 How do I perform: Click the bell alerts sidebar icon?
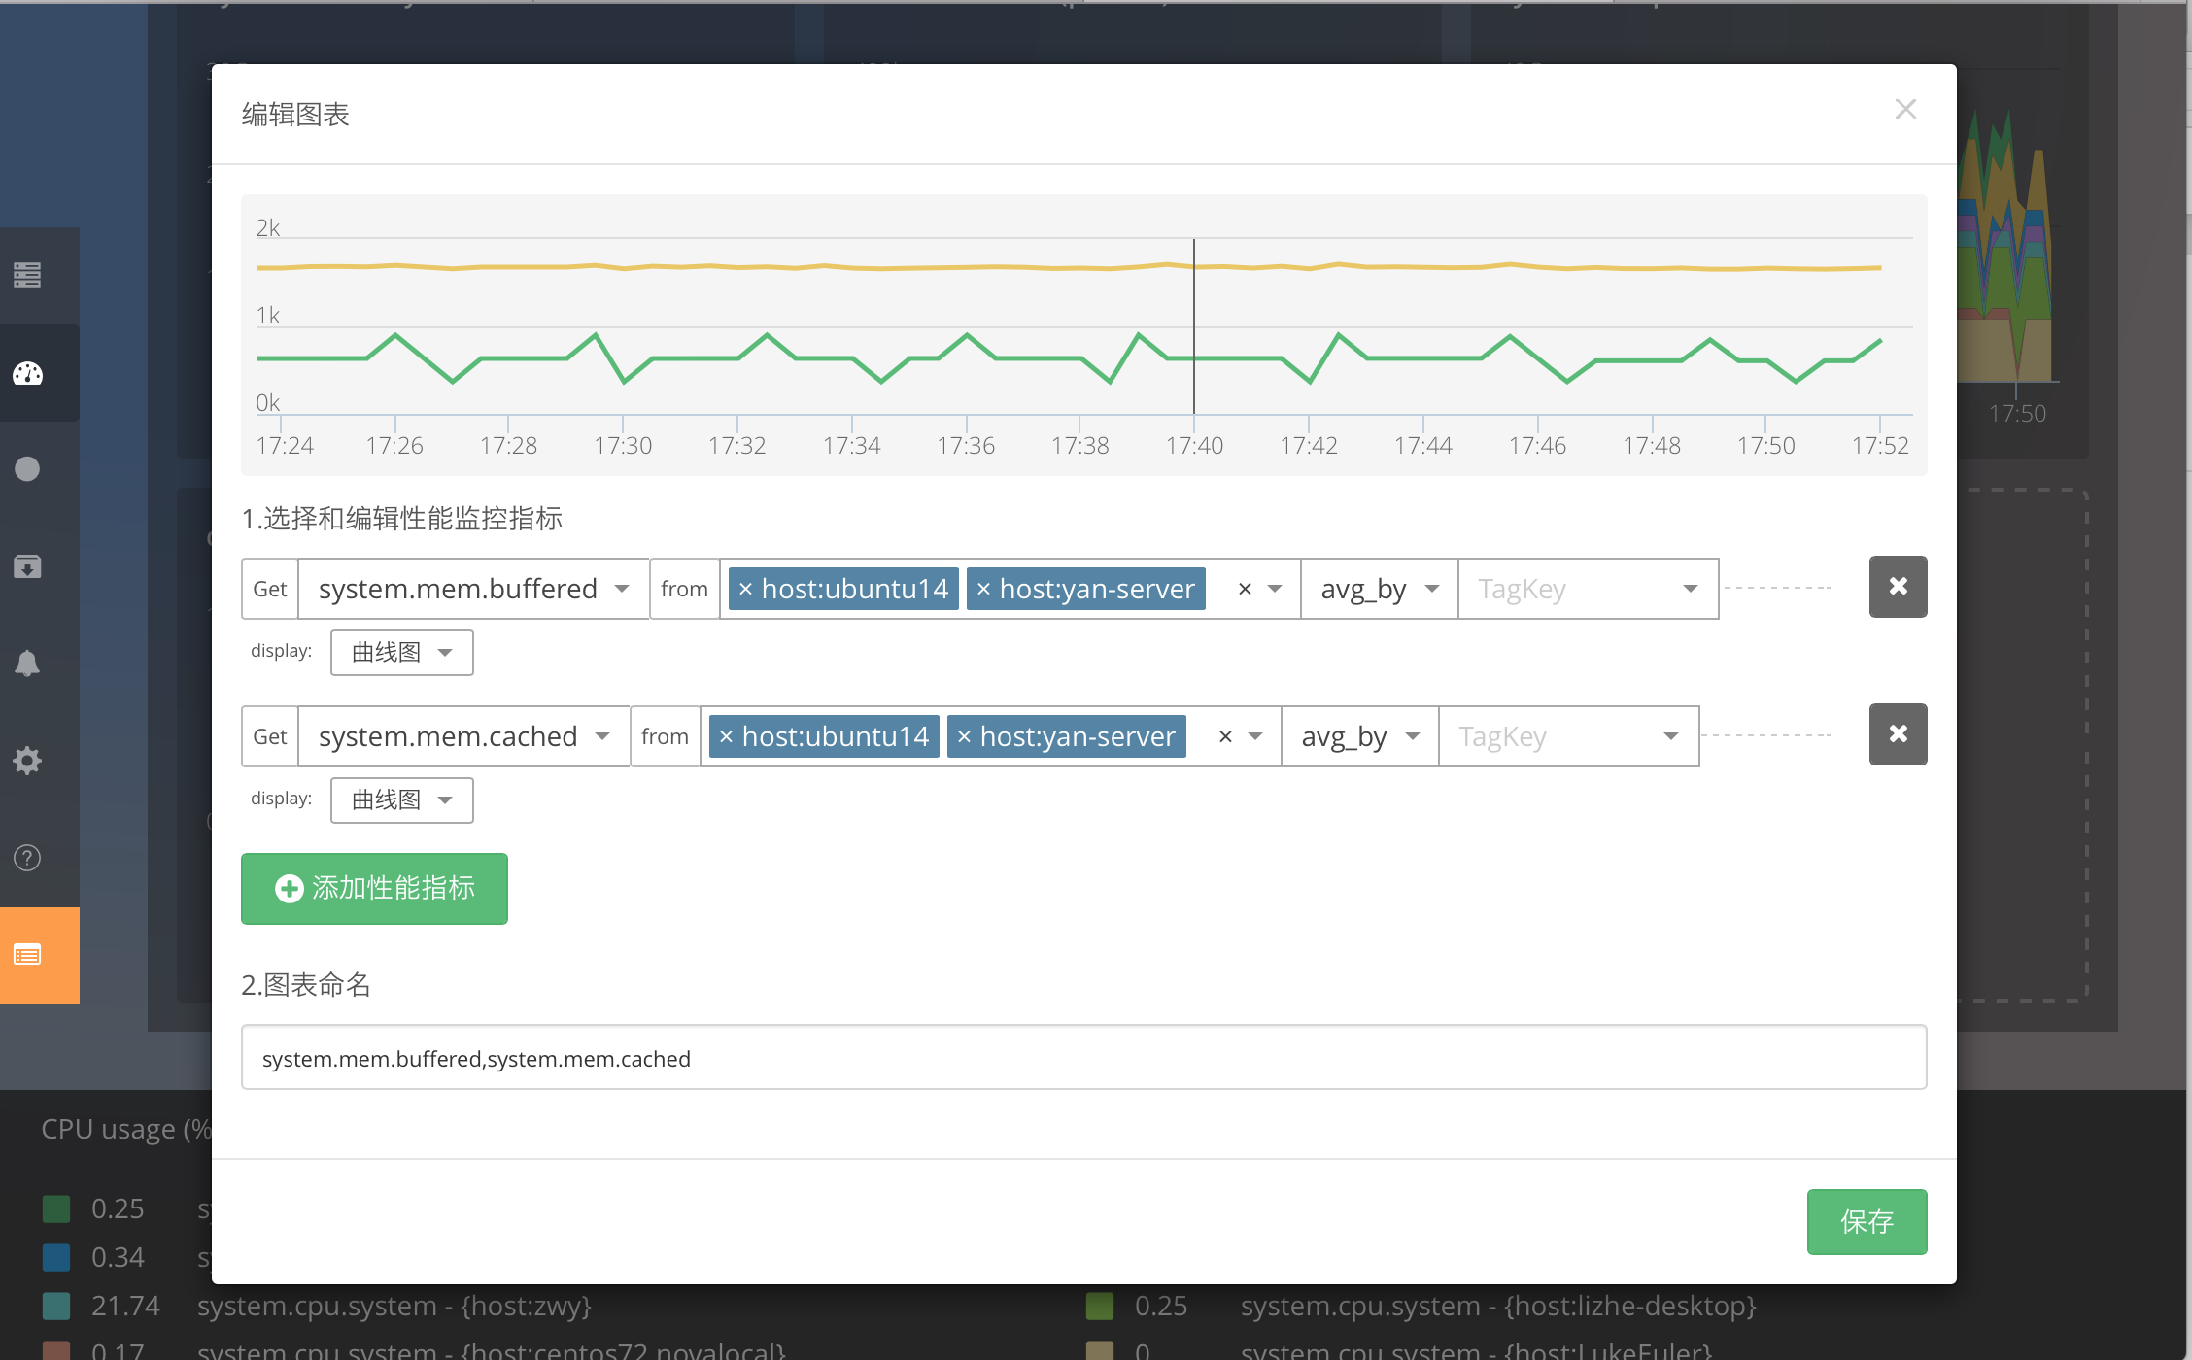click(27, 663)
